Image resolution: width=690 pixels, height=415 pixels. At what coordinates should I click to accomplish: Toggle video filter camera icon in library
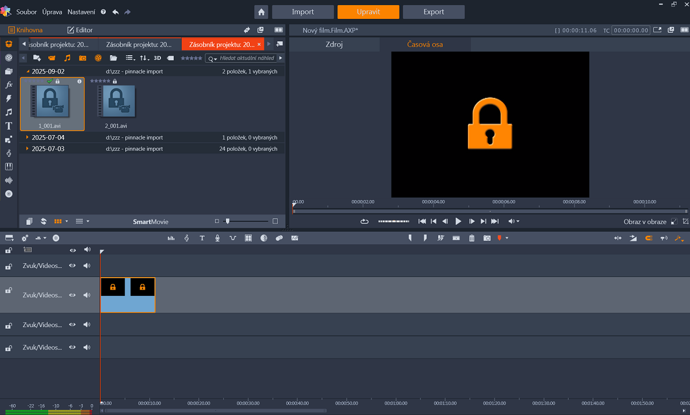pos(52,58)
